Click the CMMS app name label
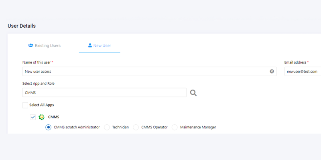 (53, 117)
